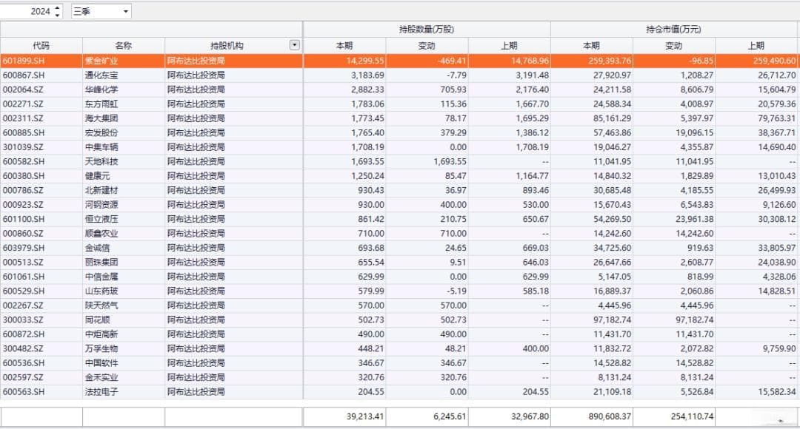Click the 中集车辆 name cell
Image resolution: width=800 pixels, height=429 pixels.
click(124, 146)
